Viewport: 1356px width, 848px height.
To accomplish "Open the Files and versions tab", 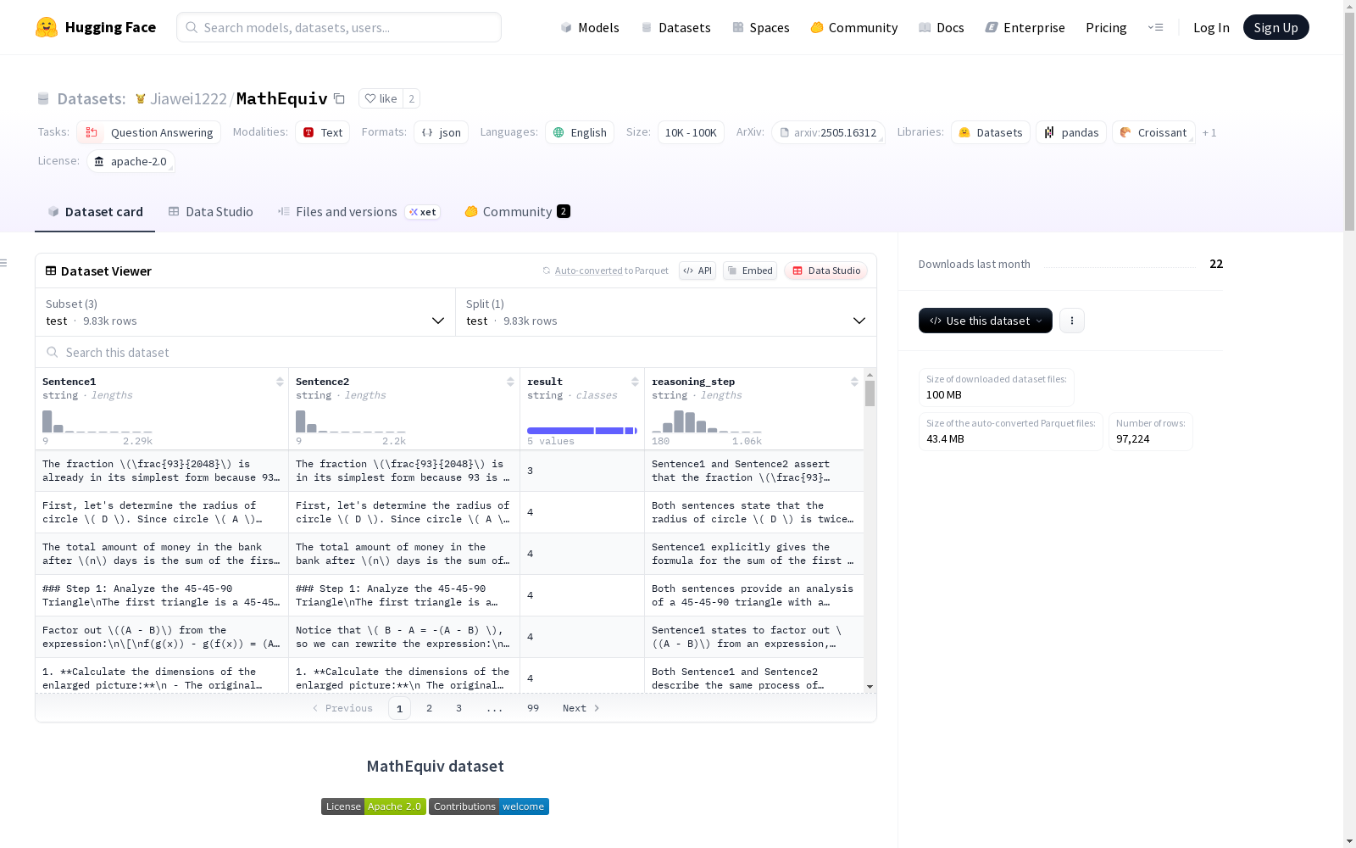I will pos(358,212).
